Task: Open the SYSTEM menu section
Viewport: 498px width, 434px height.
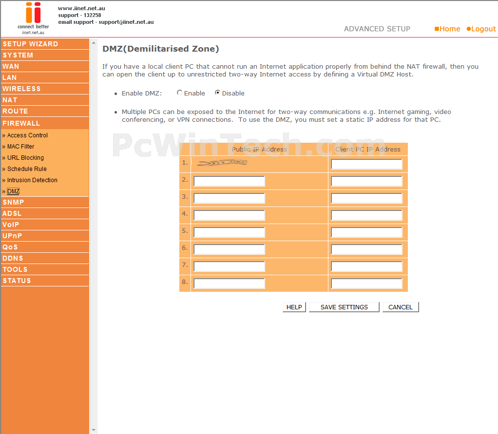Action: (45, 55)
